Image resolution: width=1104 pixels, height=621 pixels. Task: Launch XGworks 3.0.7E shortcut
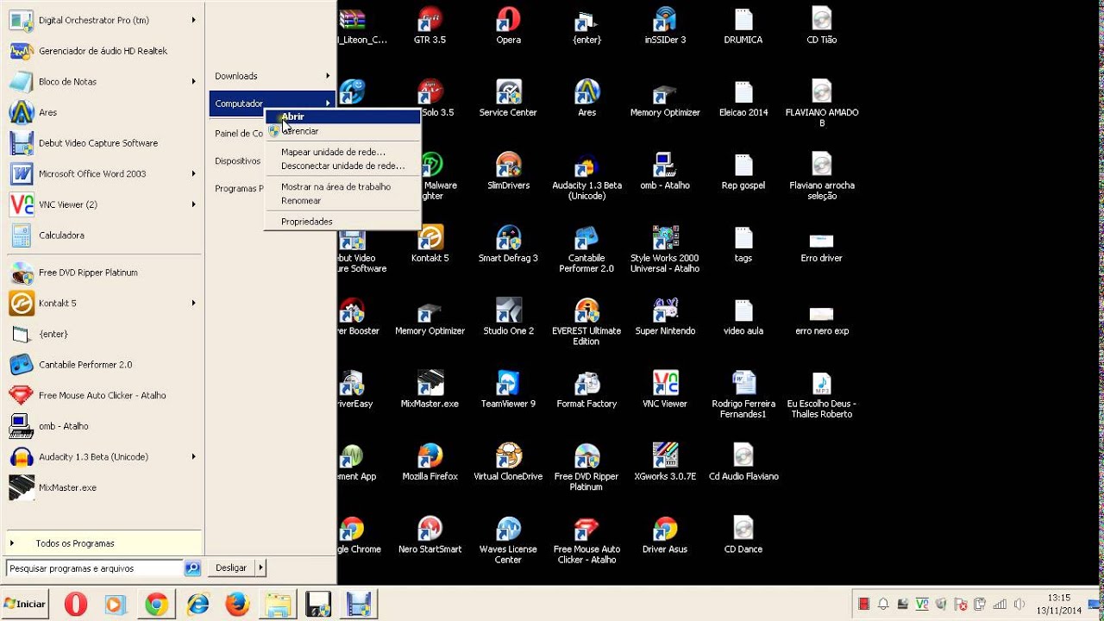pos(665,462)
